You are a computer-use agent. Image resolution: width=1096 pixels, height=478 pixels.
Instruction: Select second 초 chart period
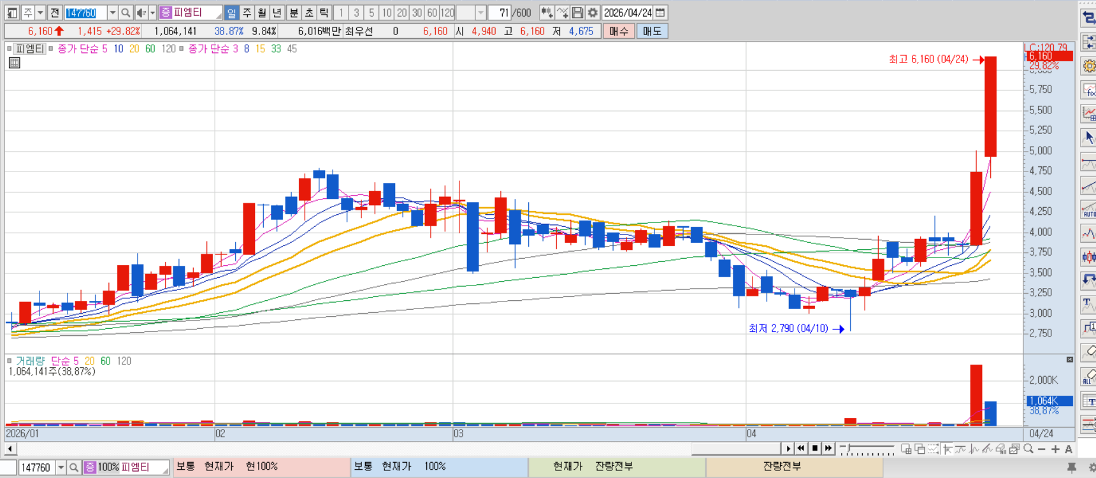[x=309, y=13]
